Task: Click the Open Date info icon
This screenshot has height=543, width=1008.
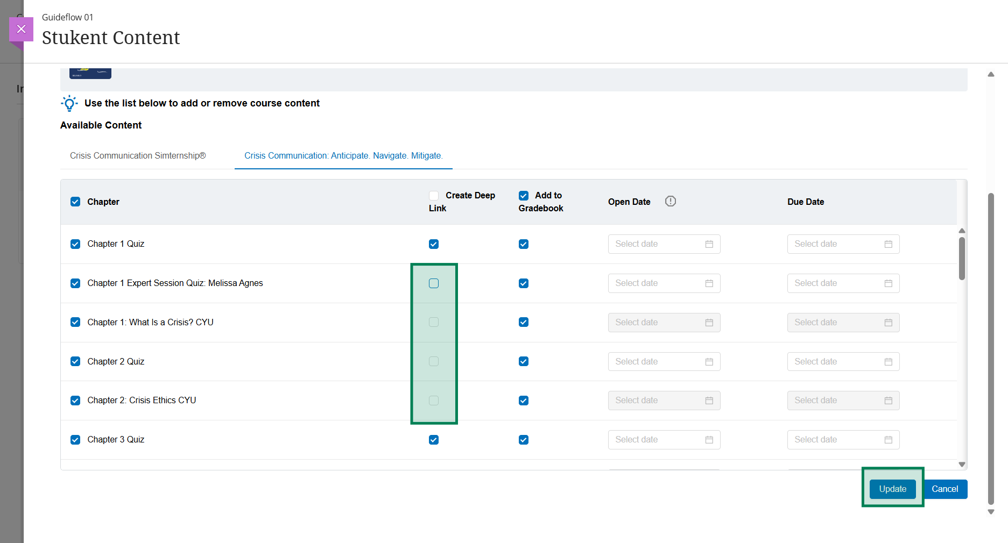Action: 670,201
